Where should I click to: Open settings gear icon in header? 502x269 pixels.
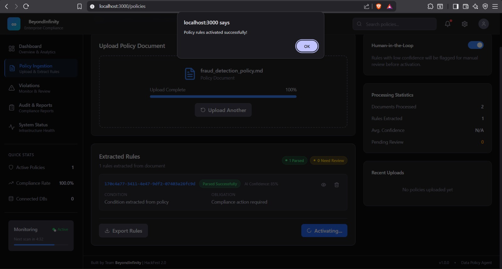(465, 24)
